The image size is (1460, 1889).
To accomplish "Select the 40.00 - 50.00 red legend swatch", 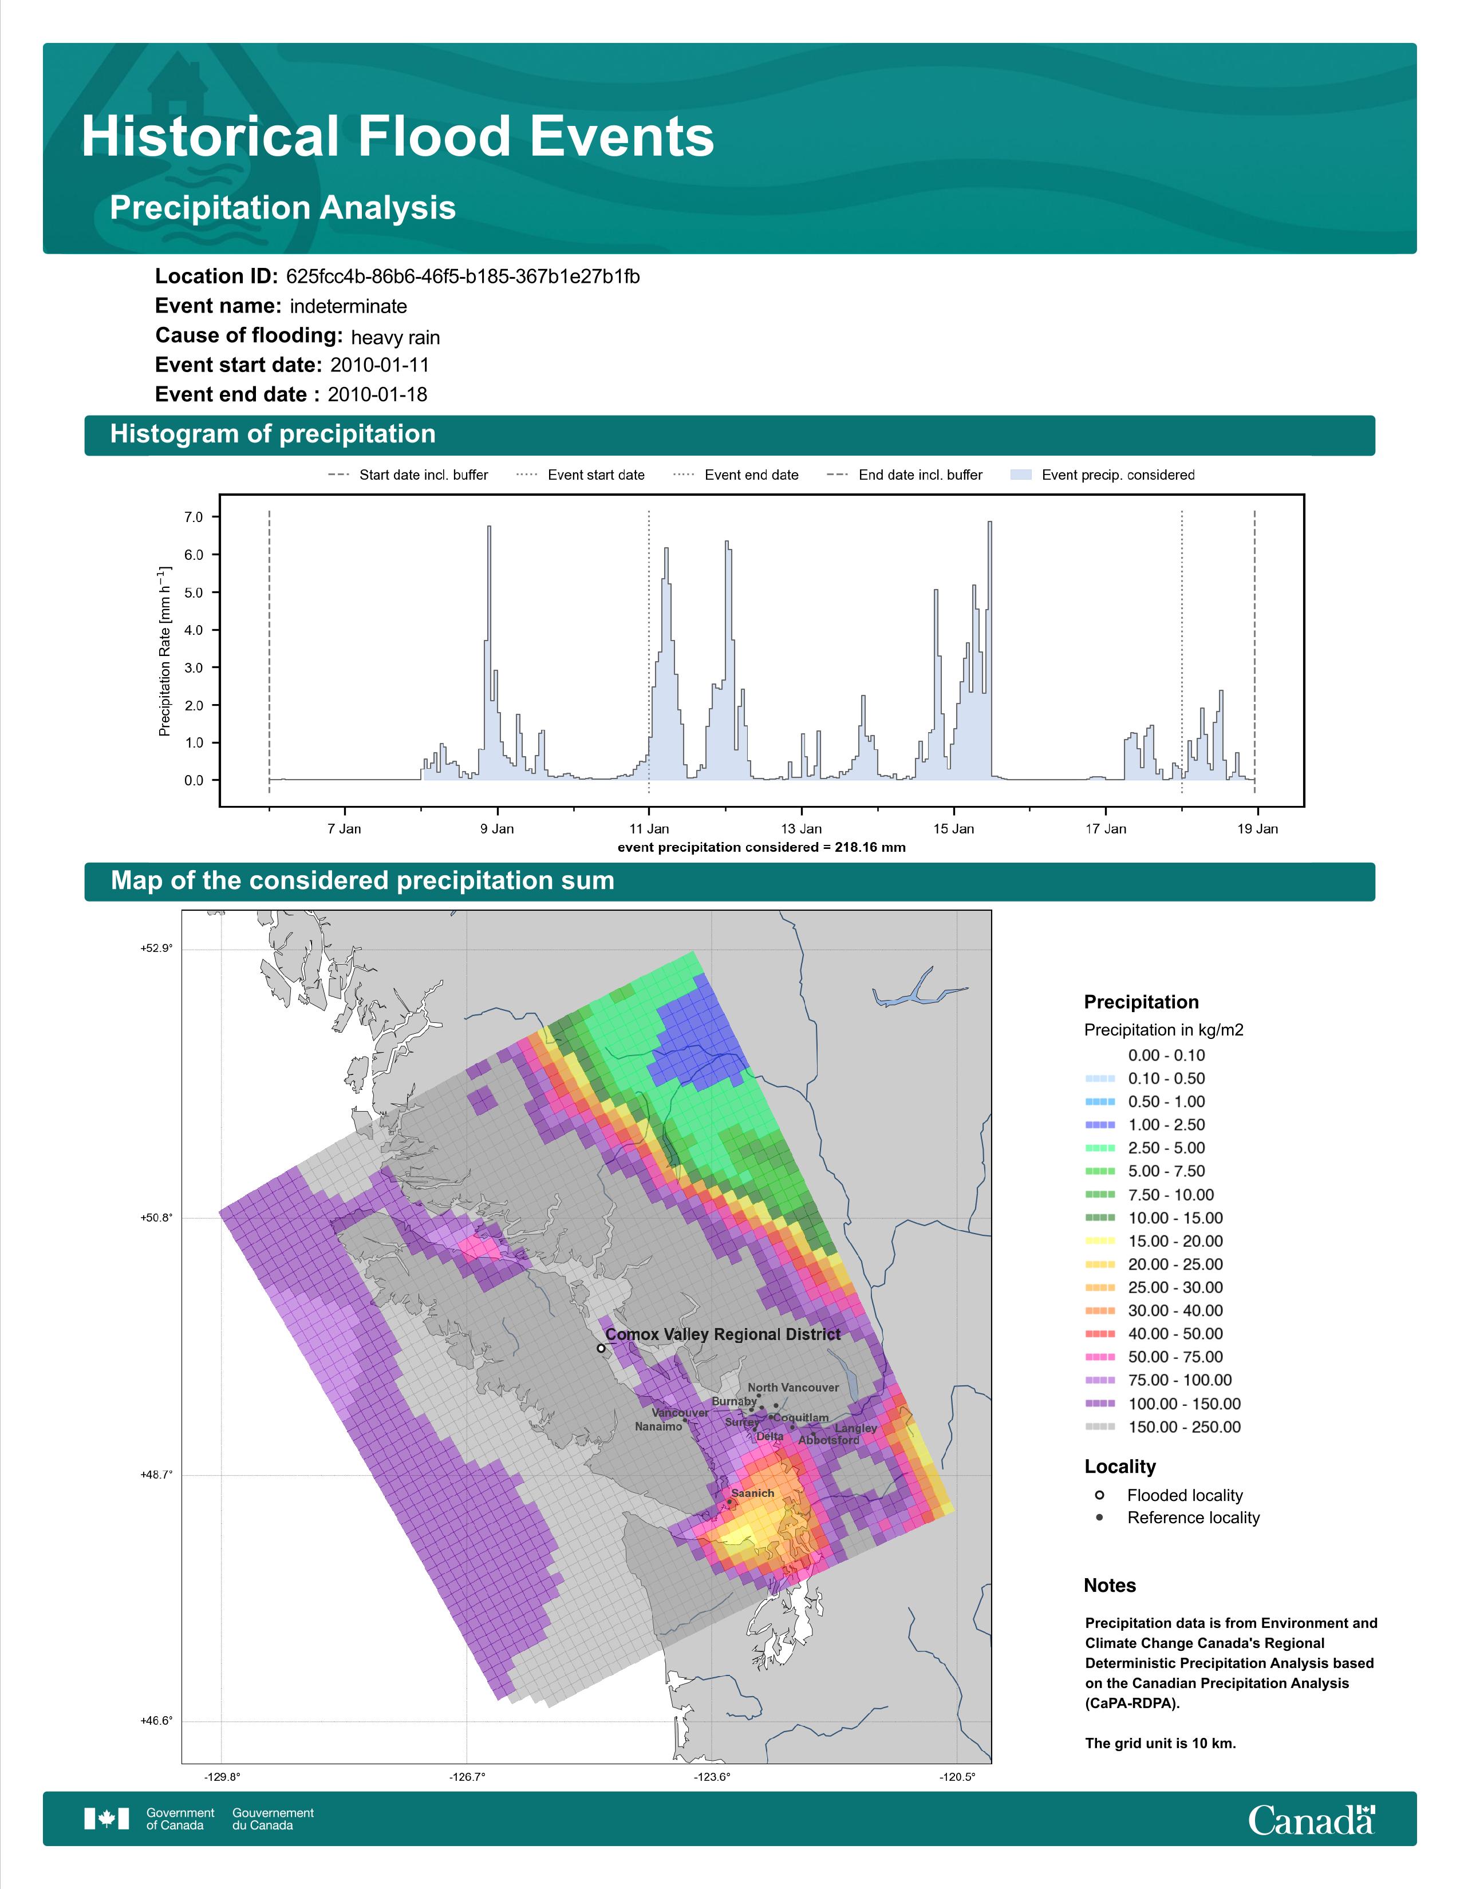I will (x=1099, y=1334).
